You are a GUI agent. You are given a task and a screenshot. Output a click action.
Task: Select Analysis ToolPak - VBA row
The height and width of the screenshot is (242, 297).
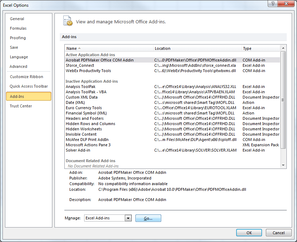pyautogui.click(x=173, y=92)
